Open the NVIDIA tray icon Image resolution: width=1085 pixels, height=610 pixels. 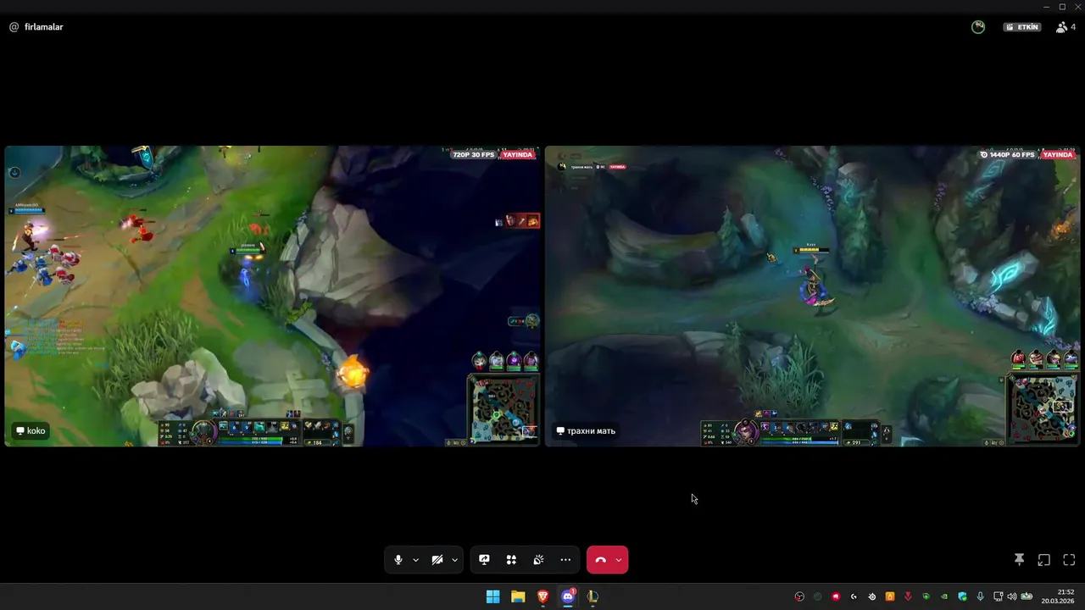click(x=944, y=596)
